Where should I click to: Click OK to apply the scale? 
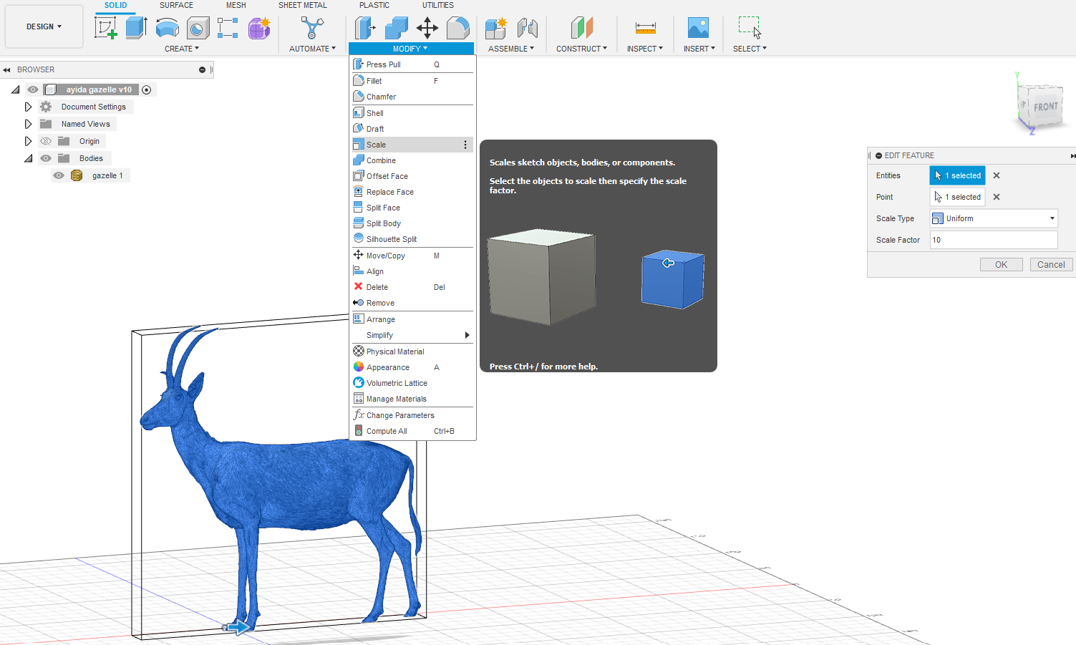(x=1001, y=264)
